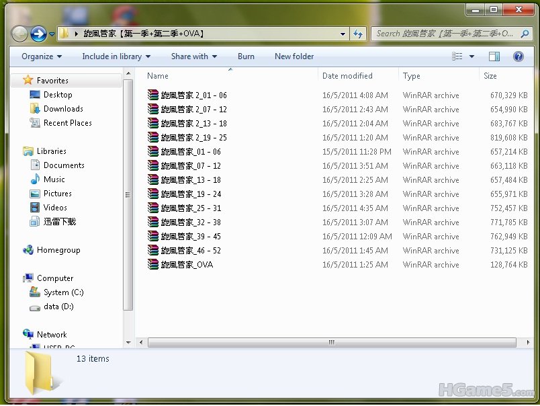Viewport: 540px width, 406px height.
Task: Open the Organize dropdown menu
Action: [x=41, y=56]
